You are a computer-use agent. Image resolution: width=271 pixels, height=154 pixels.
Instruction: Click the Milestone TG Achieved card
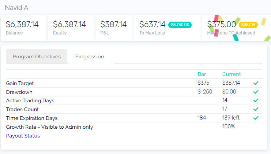(236, 28)
